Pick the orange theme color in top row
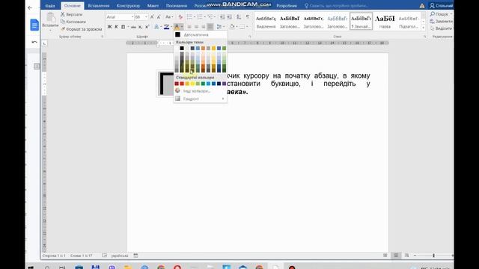 pos(203,48)
